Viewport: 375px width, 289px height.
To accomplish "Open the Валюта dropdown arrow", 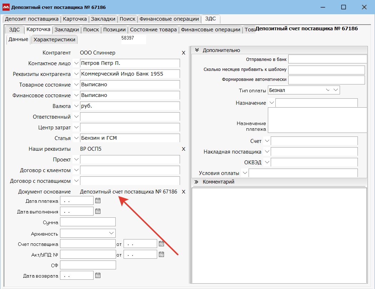I will point(76,106).
